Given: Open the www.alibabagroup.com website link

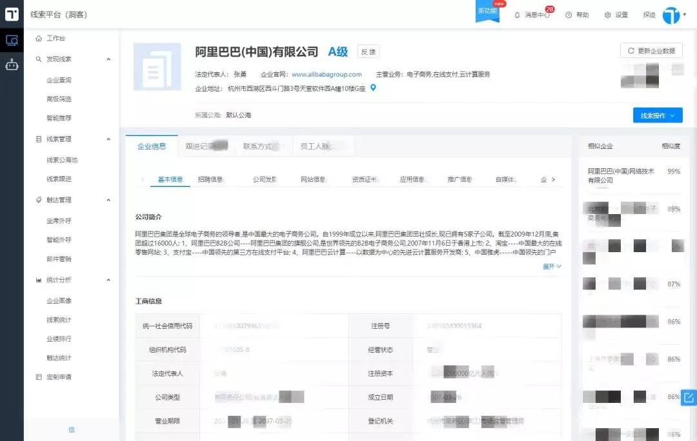Looking at the screenshot, I should (327, 74).
